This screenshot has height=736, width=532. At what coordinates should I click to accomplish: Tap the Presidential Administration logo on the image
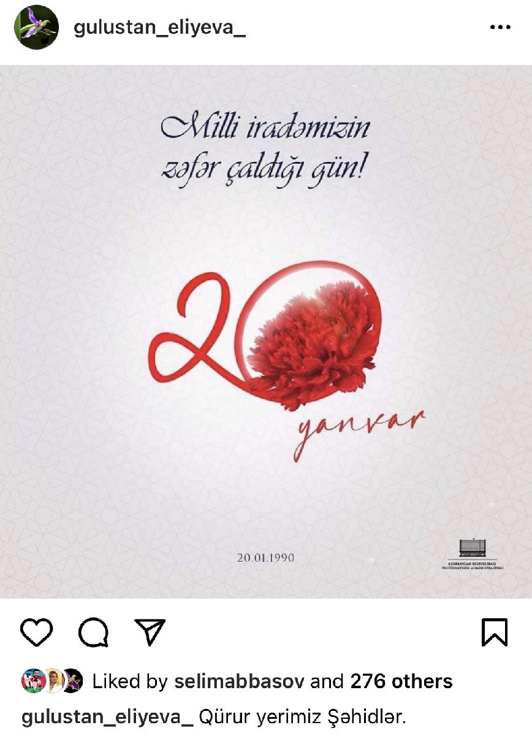(473, 554)
